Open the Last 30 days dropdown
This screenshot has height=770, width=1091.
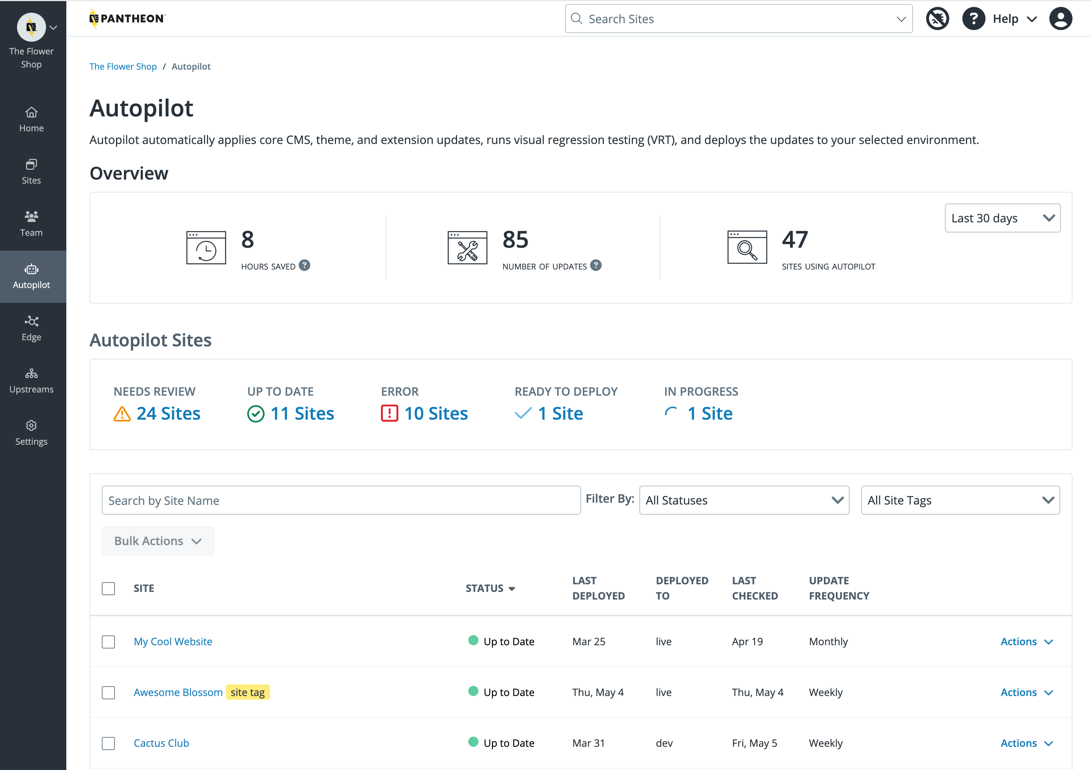pyautogui.click(x=1002, y=218)
